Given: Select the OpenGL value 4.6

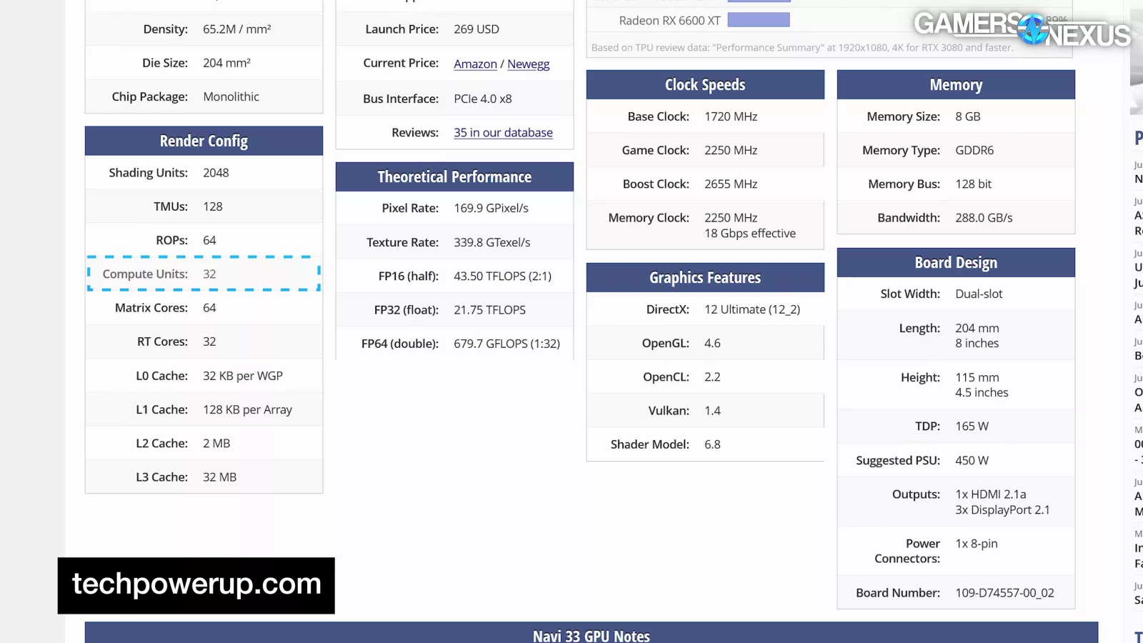Looking at the screenshot, I should (x=712, y=343).
